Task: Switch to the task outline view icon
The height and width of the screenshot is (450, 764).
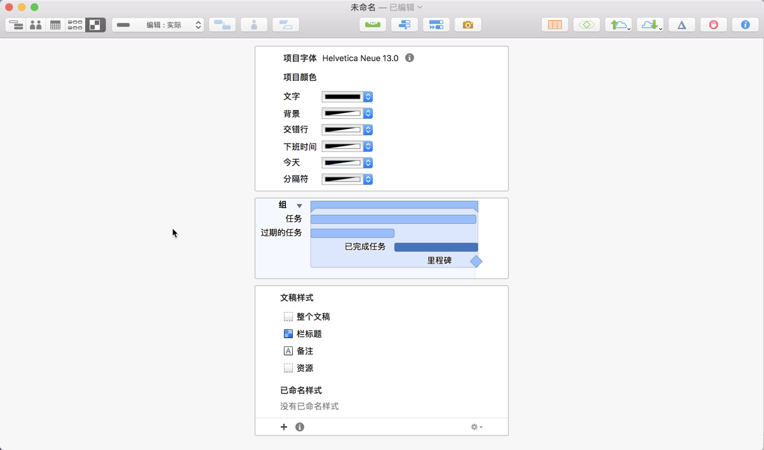Action: point(16,24)
